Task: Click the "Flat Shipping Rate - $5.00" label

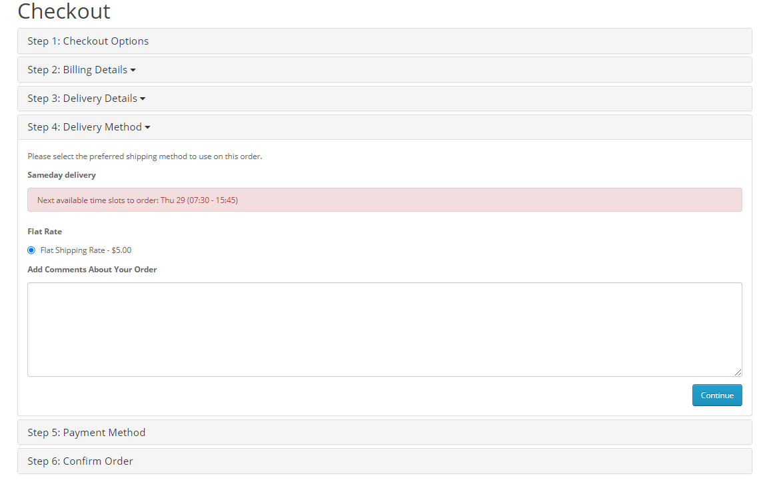Action: [x=86, y=250]
